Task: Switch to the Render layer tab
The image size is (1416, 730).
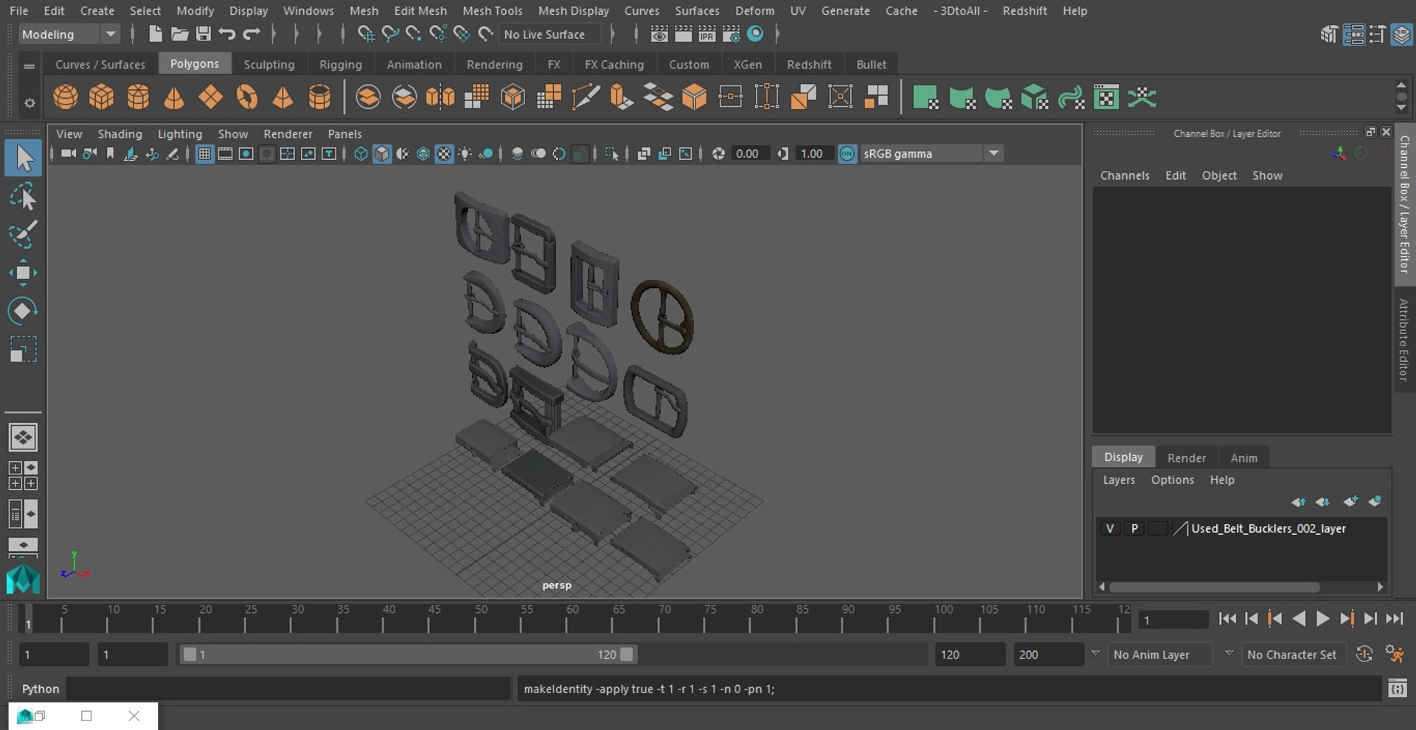Action: pyautogui.click(x=1186, y=457)
